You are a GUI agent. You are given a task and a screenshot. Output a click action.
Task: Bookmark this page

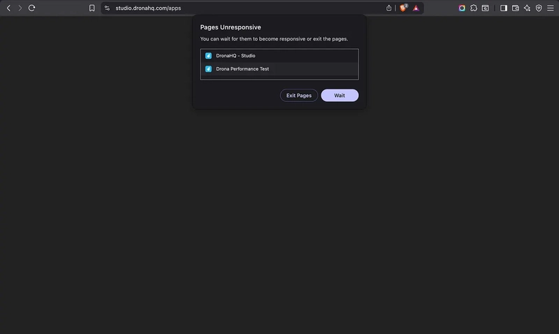pyautogui.click(x=92, y=8)
